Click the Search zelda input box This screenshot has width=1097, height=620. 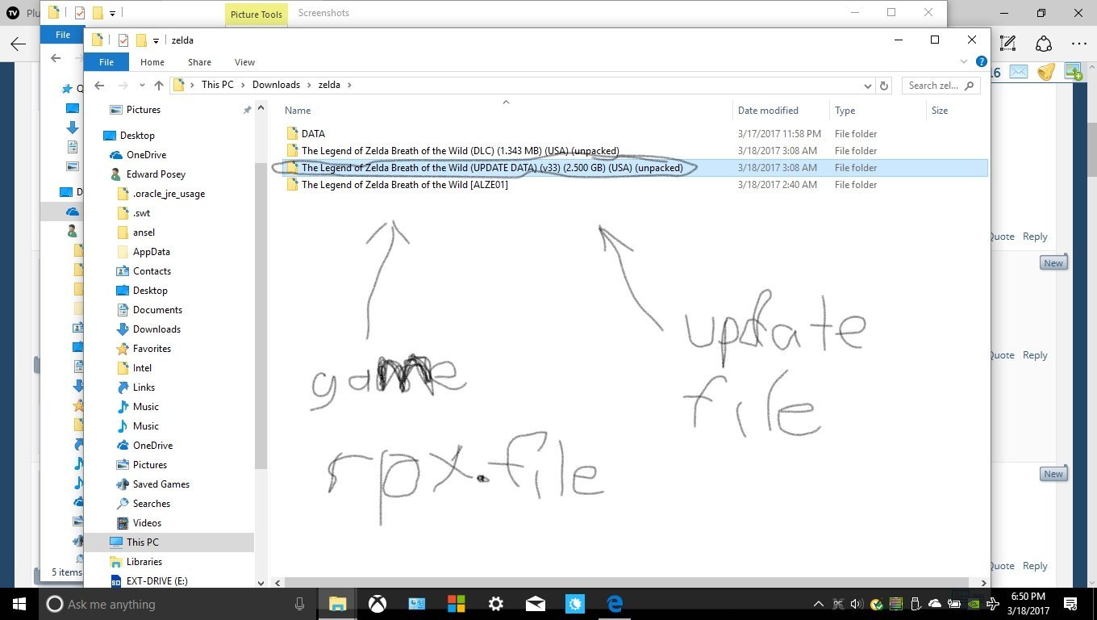click(x=941, y=86)
